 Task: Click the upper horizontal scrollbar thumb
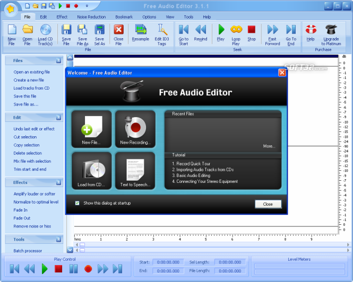click(x=82, y=245)
